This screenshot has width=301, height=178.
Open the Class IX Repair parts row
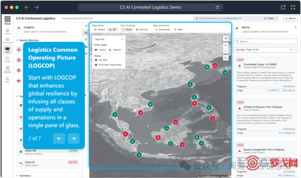pos(48,164)
